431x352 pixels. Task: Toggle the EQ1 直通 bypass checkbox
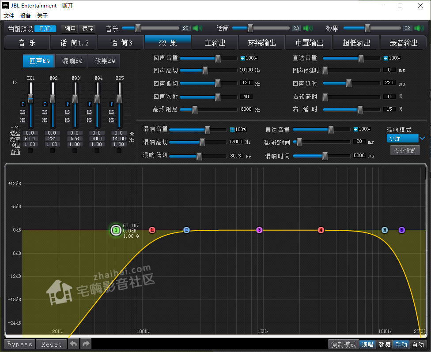point(30,151)
